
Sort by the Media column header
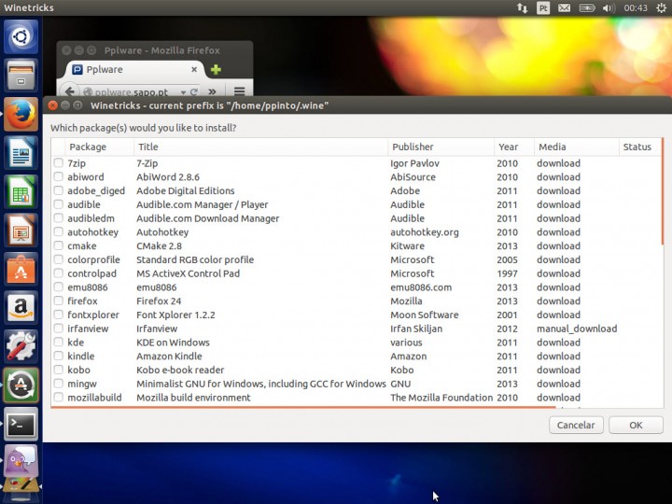(x=577, y=147)
